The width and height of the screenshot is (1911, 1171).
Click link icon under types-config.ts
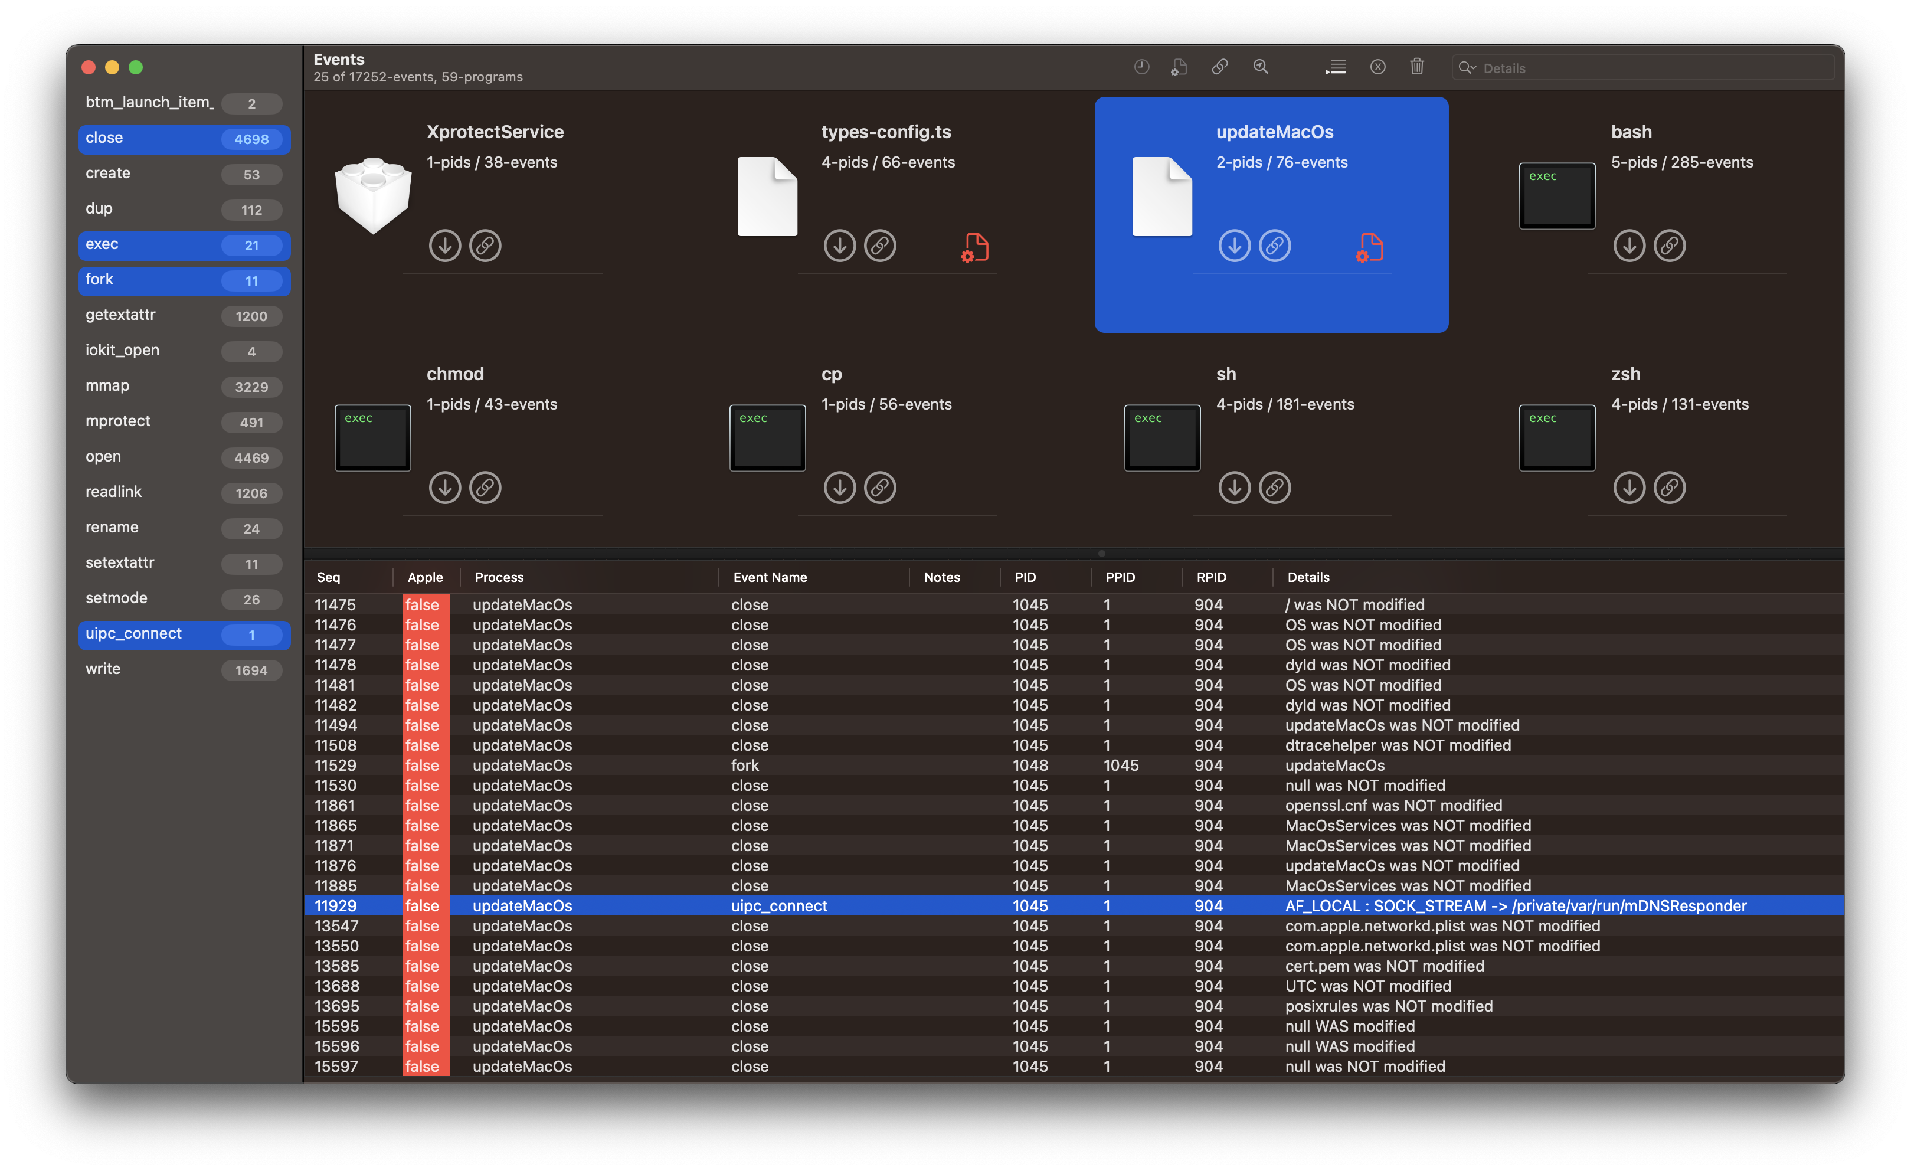(x=881, y=246)
